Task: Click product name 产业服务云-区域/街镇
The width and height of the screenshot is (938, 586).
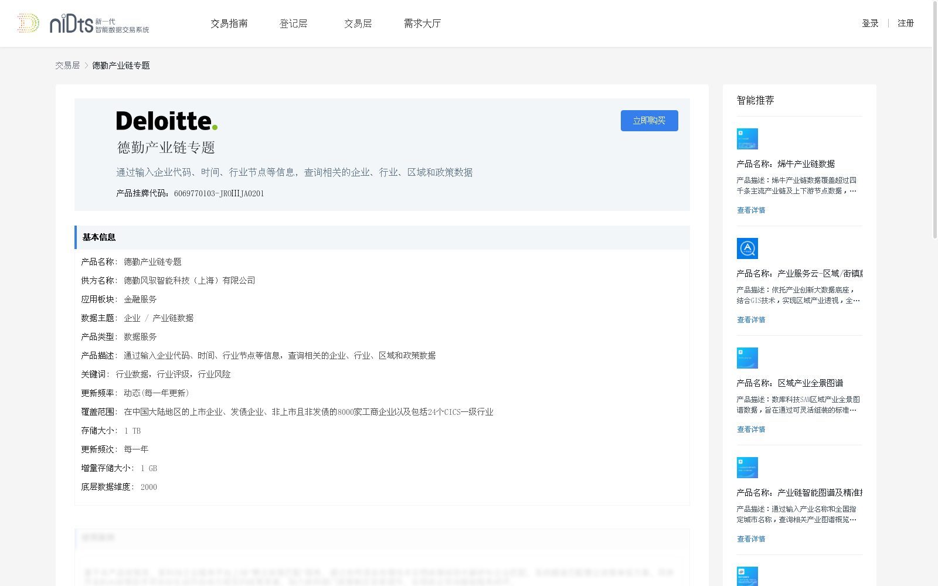Action: 820,274
